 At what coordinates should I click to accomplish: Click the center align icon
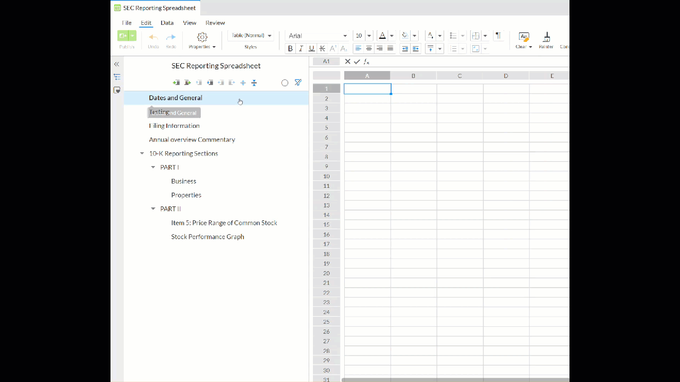(x=369, y=49)
